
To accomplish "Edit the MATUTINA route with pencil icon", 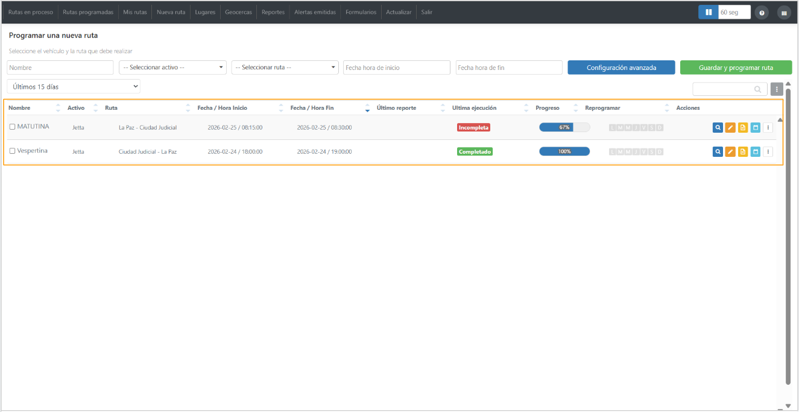I will [x=730, y=127].
